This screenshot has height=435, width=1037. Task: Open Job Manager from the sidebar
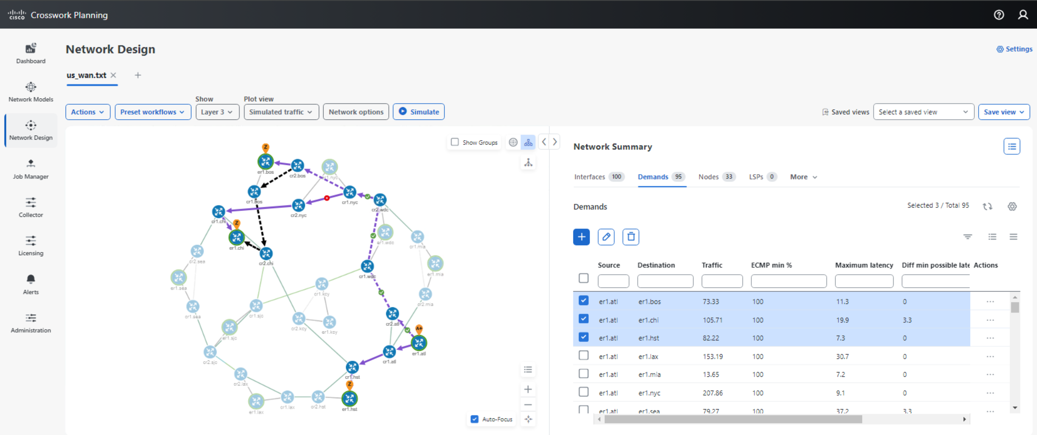(30, 169)
